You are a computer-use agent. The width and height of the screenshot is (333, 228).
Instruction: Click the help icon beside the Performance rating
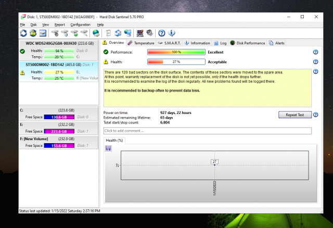[315, 52]
